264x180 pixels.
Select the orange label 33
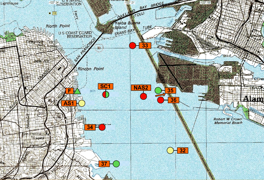145,45
